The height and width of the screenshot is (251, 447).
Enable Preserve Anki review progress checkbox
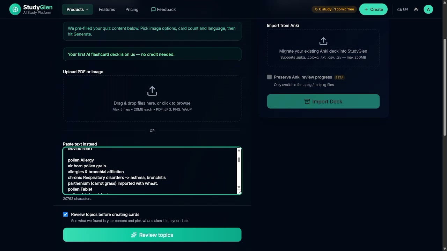click(x=269, y=77)
